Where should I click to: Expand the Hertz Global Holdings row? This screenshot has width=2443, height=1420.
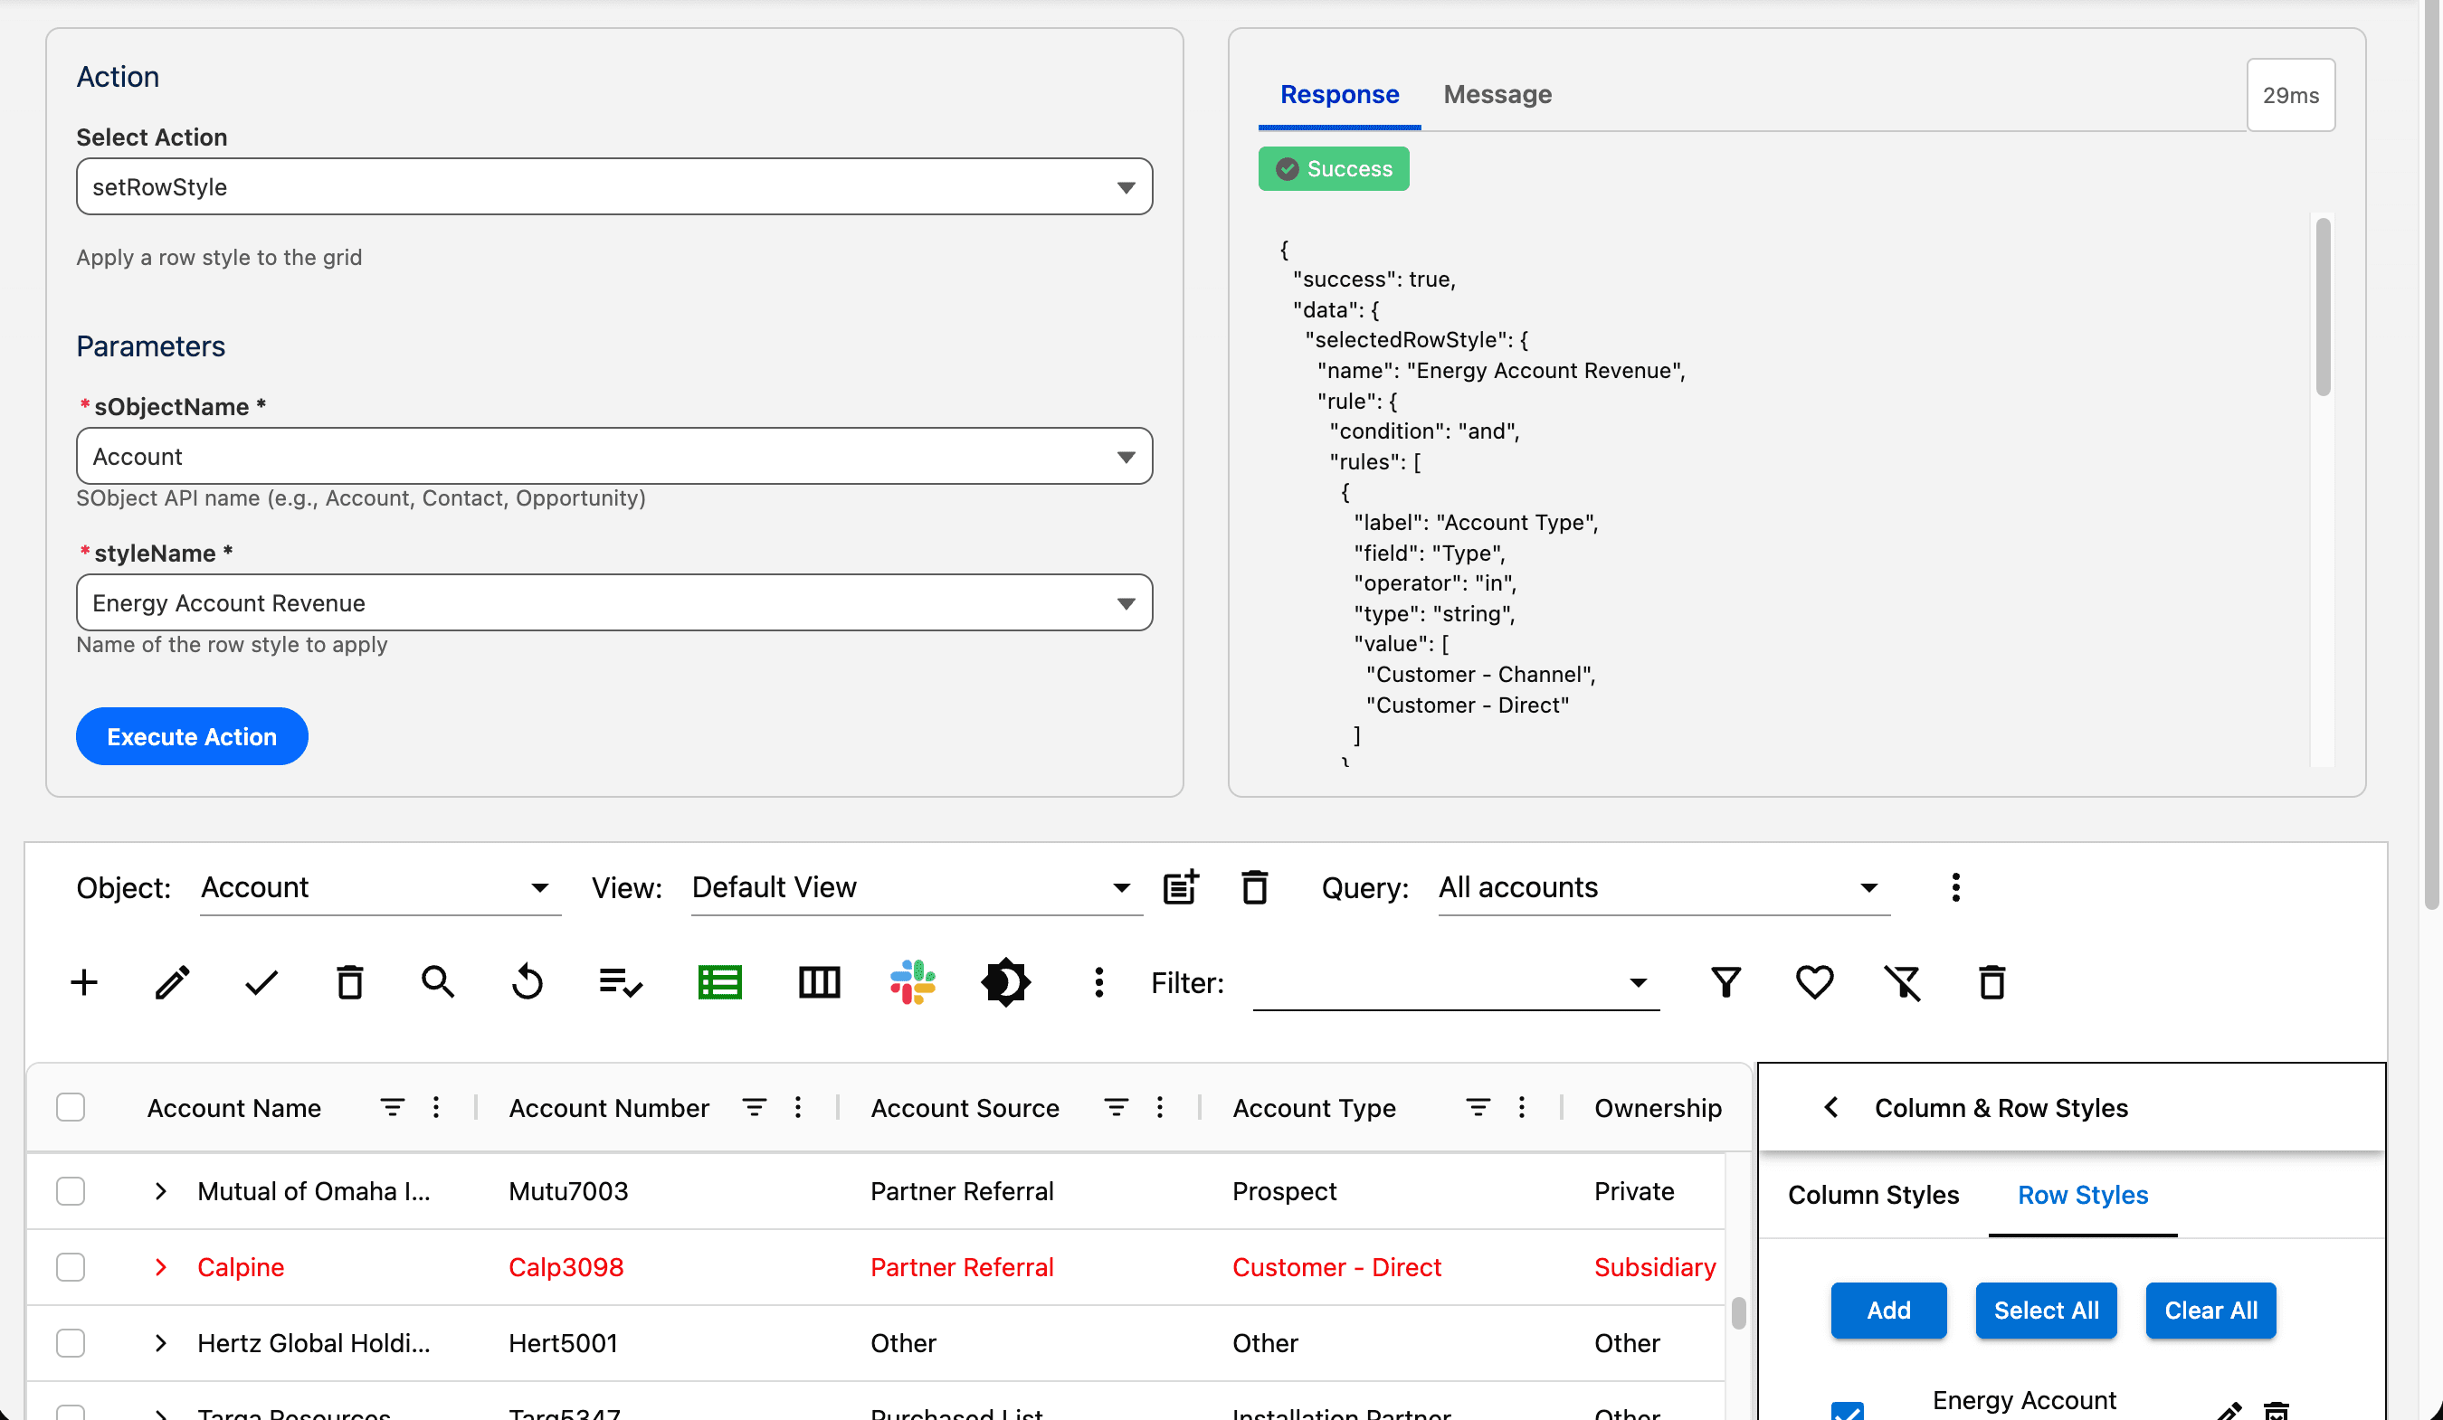point(161,1342)
